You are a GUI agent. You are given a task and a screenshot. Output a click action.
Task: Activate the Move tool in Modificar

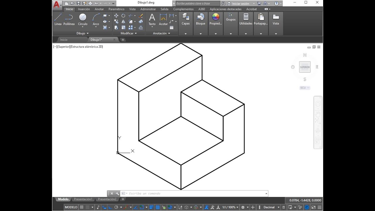click(116, 16)
